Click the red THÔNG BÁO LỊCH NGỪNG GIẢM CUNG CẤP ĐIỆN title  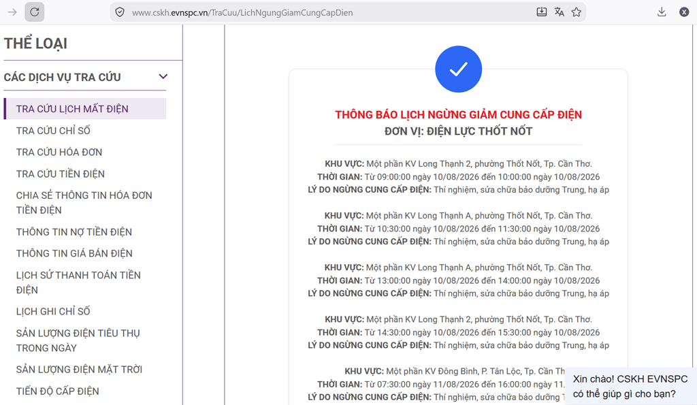(x=458, y=115)
